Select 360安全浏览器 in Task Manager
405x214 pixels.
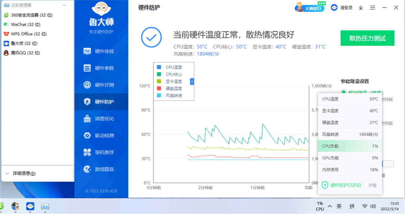coord(32,15)
